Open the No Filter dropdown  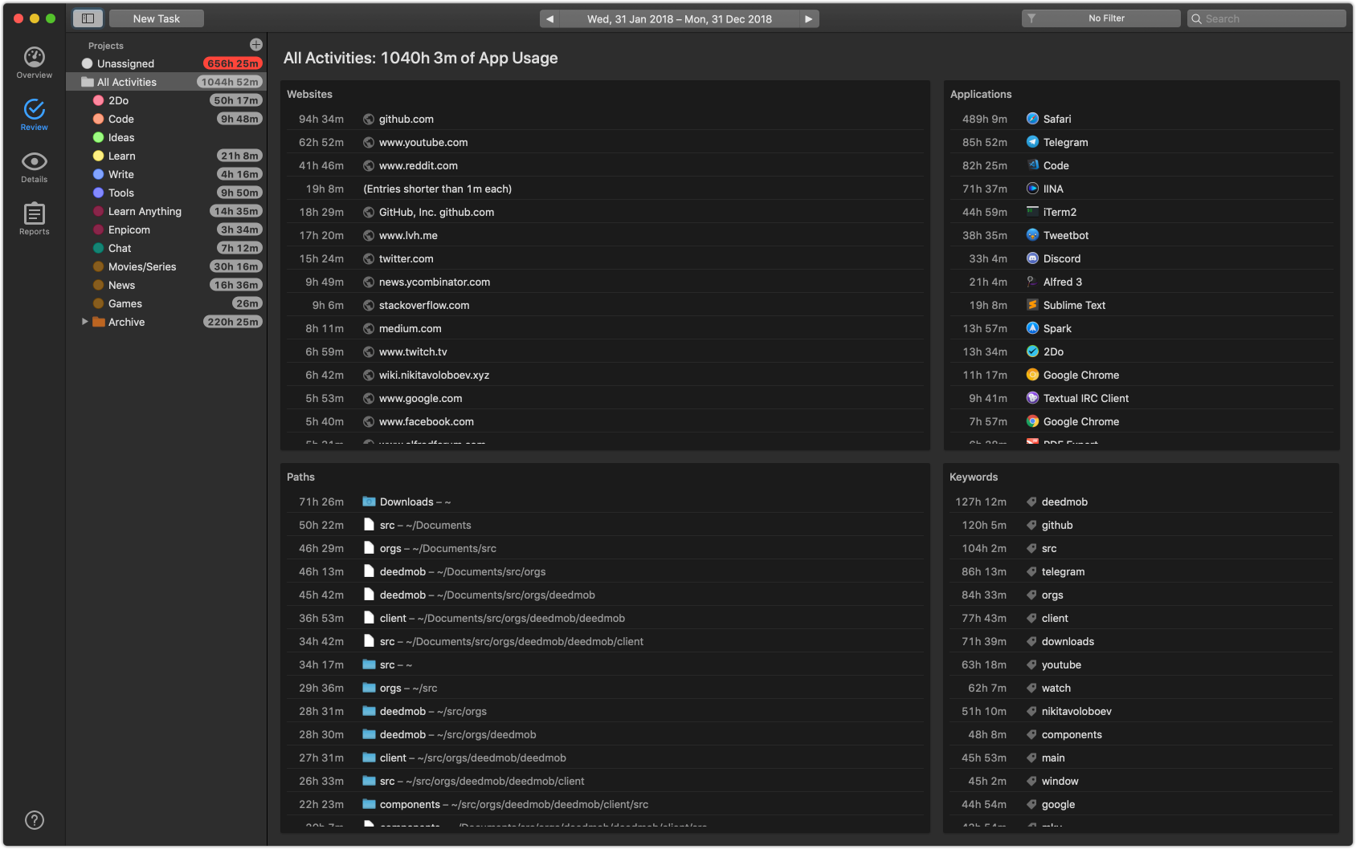point(1101,18)
